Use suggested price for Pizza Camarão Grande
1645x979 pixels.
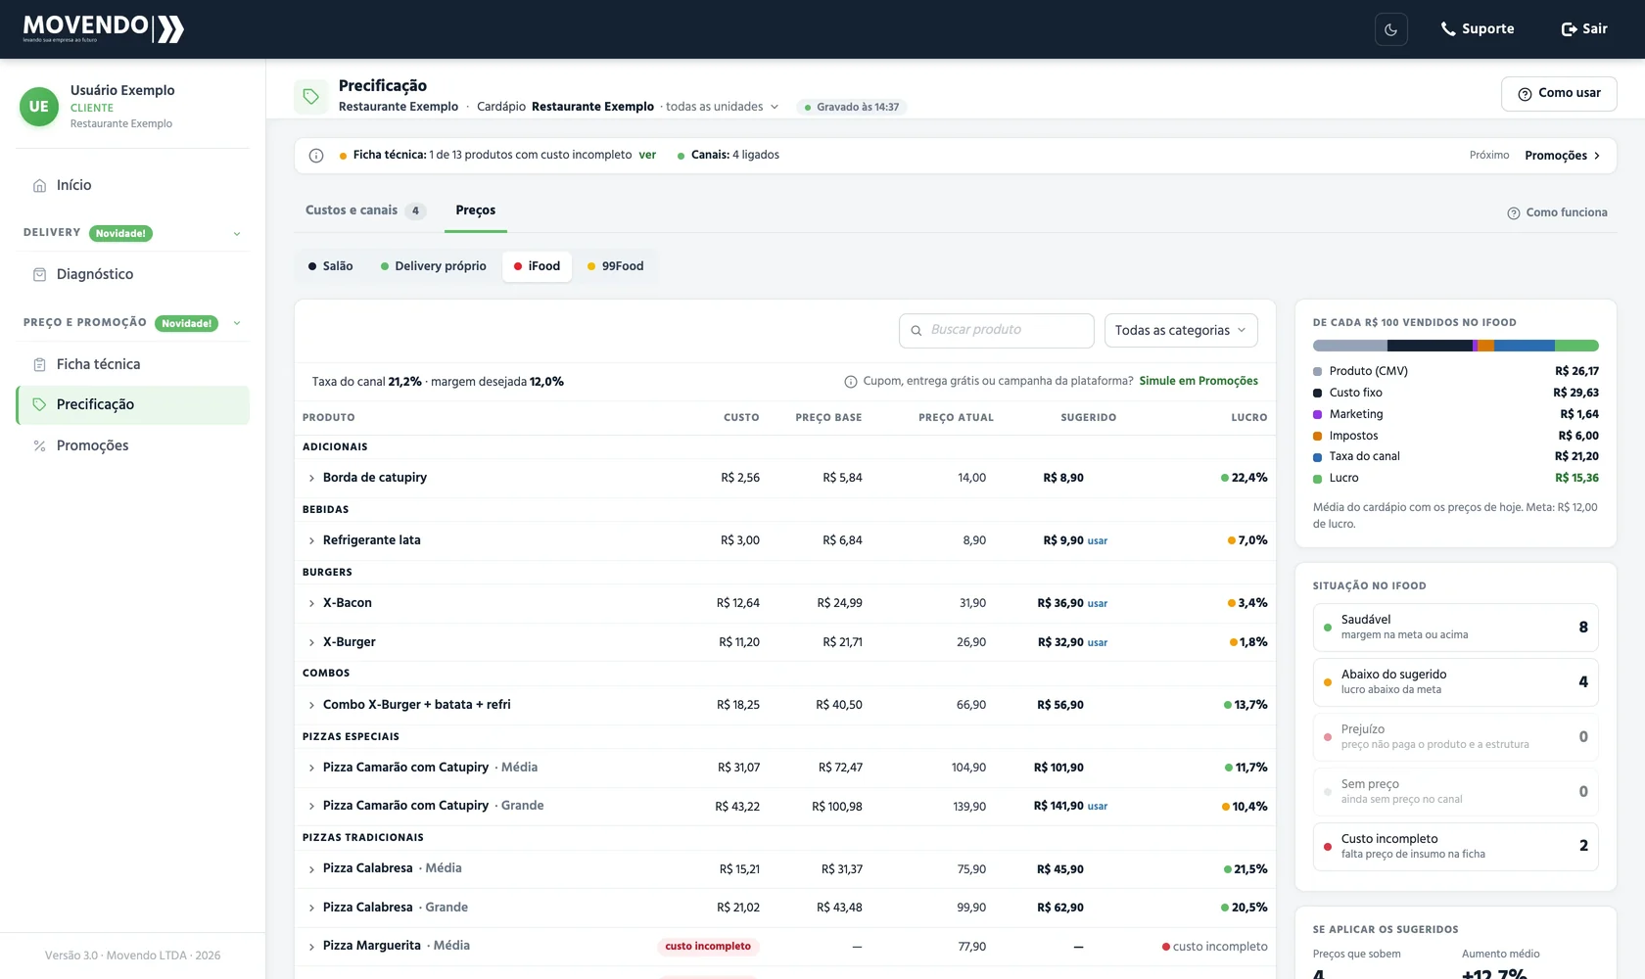[1098, 807]
